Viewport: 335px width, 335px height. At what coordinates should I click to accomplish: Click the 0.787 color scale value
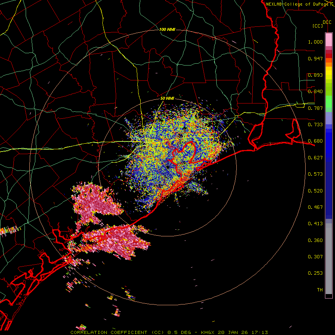point(315,108)
